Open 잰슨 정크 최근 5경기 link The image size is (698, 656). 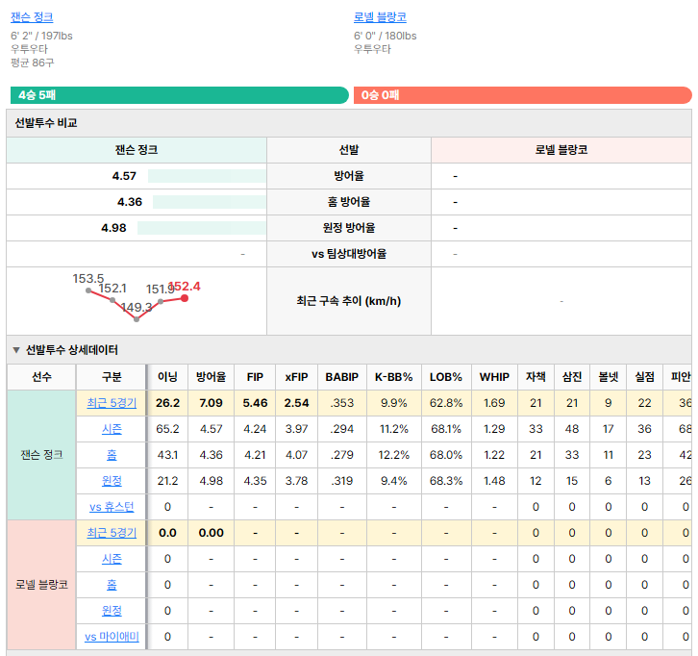click(x=112, y=403)
